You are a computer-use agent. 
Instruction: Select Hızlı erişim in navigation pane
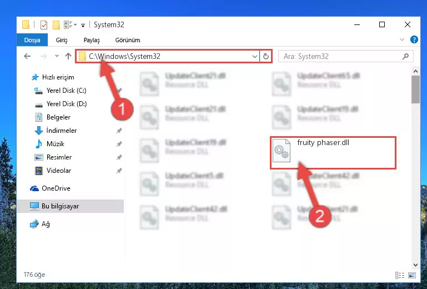point(58,77)
